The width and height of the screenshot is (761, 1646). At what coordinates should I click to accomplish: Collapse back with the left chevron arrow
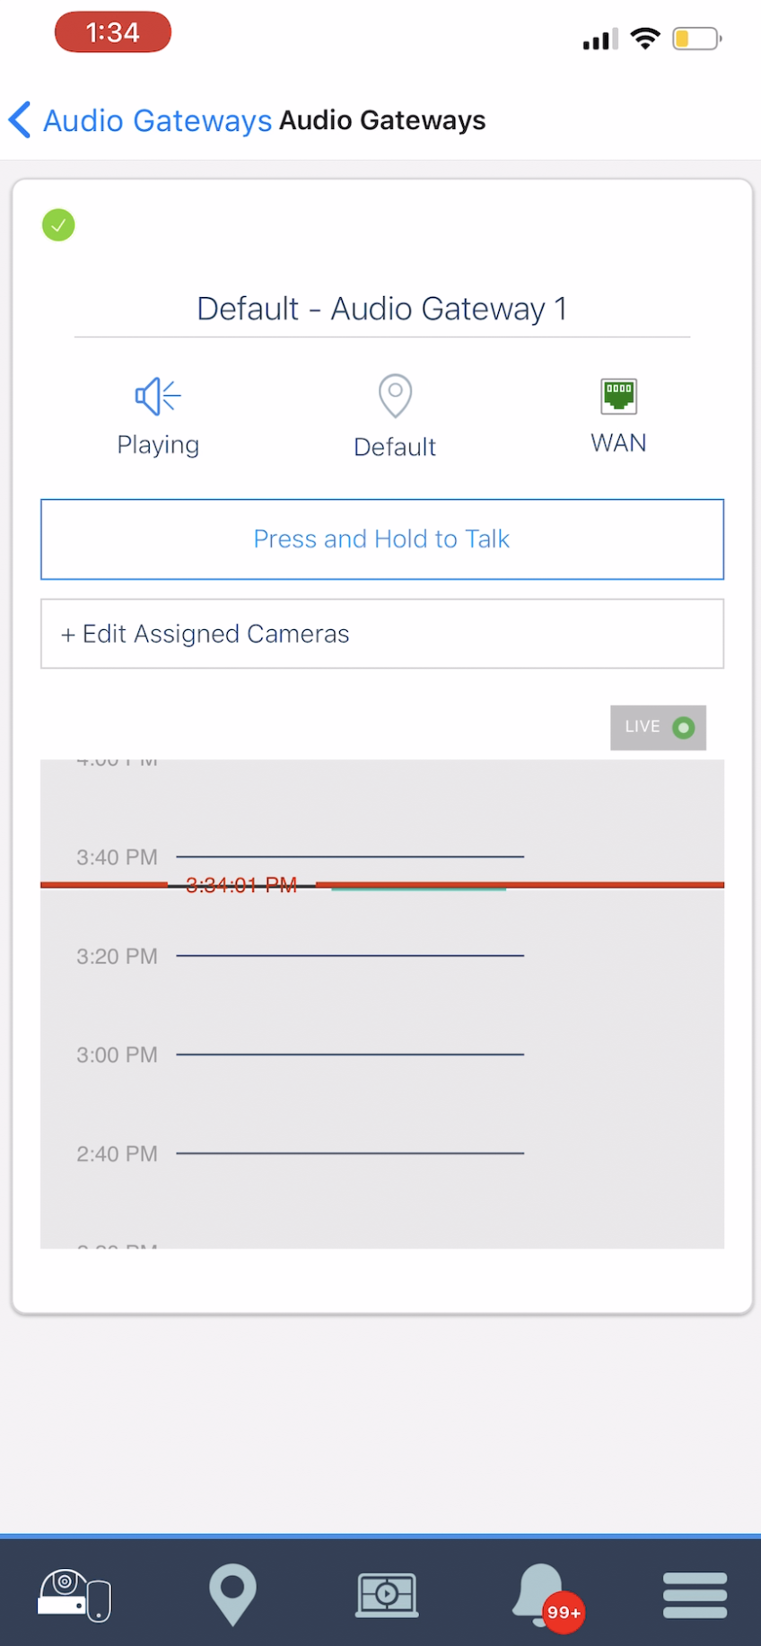[20, 119]
